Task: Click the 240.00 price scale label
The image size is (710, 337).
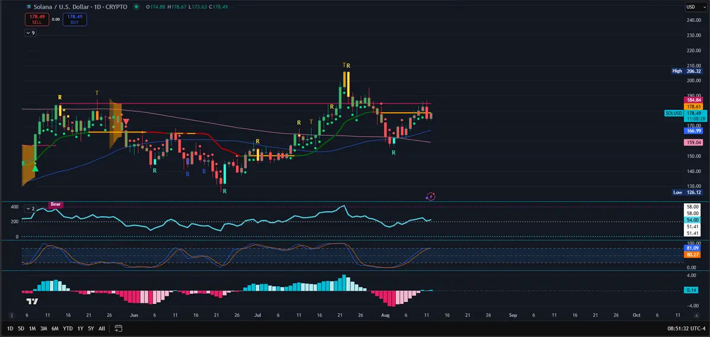Action: pos(693,21)
